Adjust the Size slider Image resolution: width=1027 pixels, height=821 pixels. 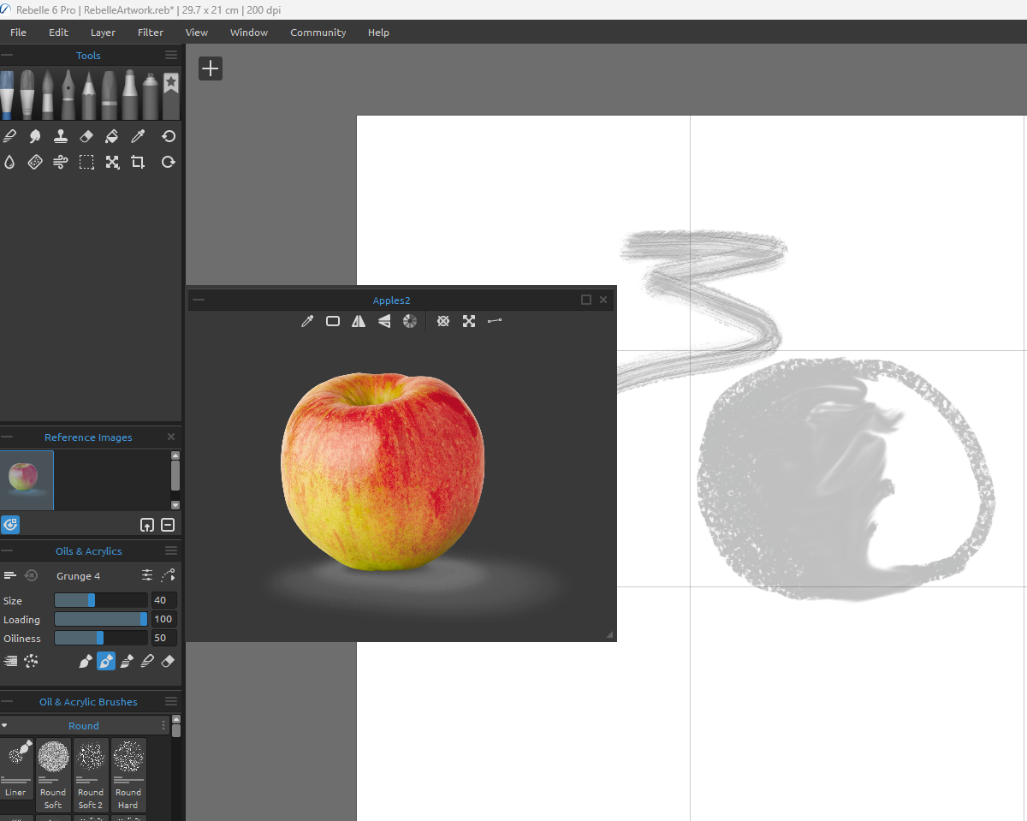[101, 600]
